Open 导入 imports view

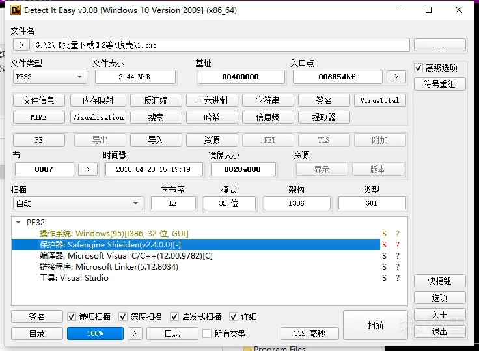[x=156, y=140]
